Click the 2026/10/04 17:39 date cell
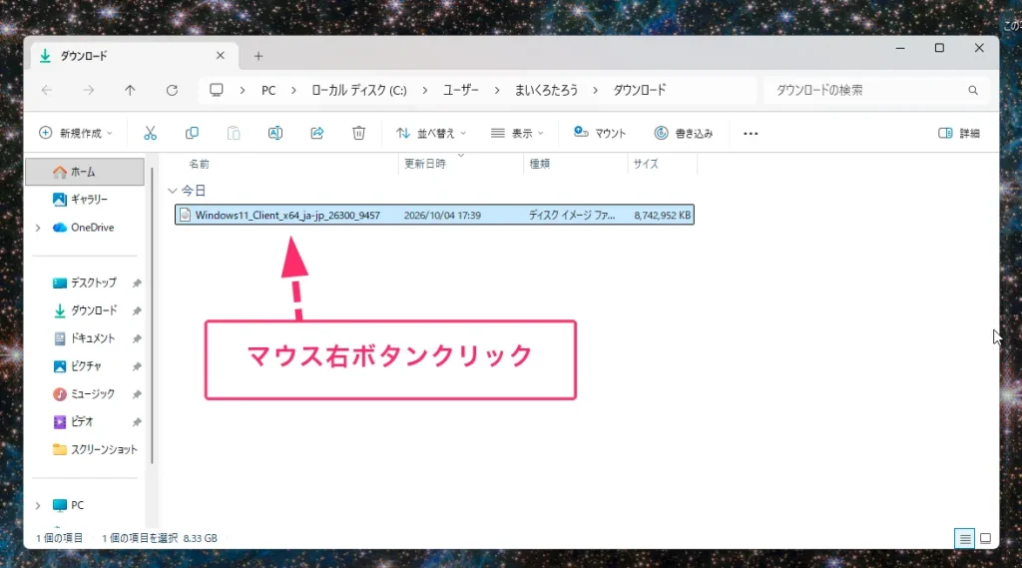The image size is (1022, 568). [442, 216]
